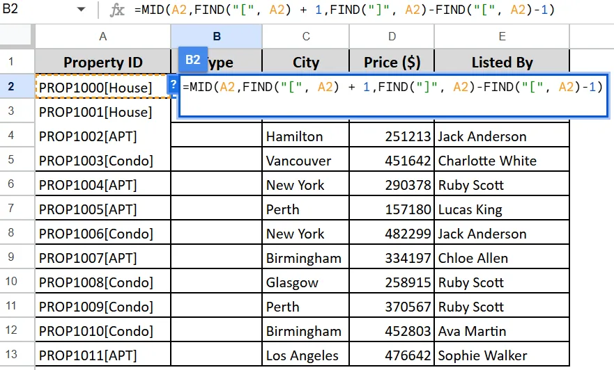614x370 pixels.
Task: Select cell PROP1001[House]
Action: click(103, 112)
